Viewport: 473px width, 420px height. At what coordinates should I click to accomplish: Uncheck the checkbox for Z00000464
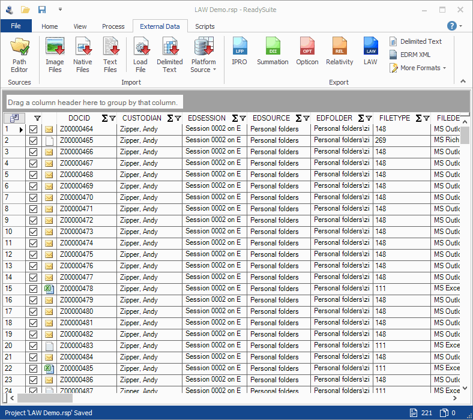pyautogui.click(x=34, y=129)
